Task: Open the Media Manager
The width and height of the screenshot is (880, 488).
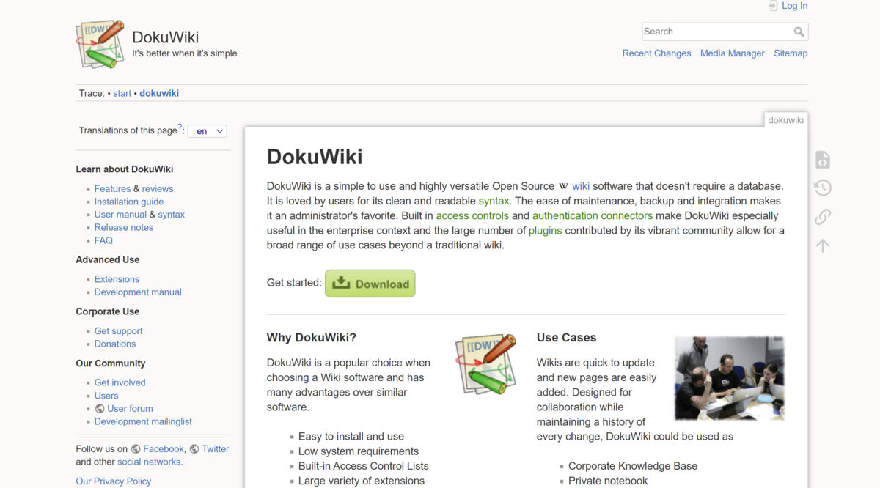Action: (x=732, y=53)
